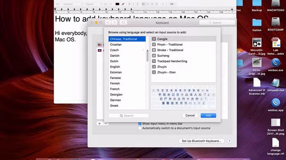
Task: Open the help question mark button
Action: pos(229,141)
